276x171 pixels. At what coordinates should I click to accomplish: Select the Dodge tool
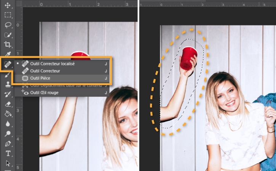point(8,133)
